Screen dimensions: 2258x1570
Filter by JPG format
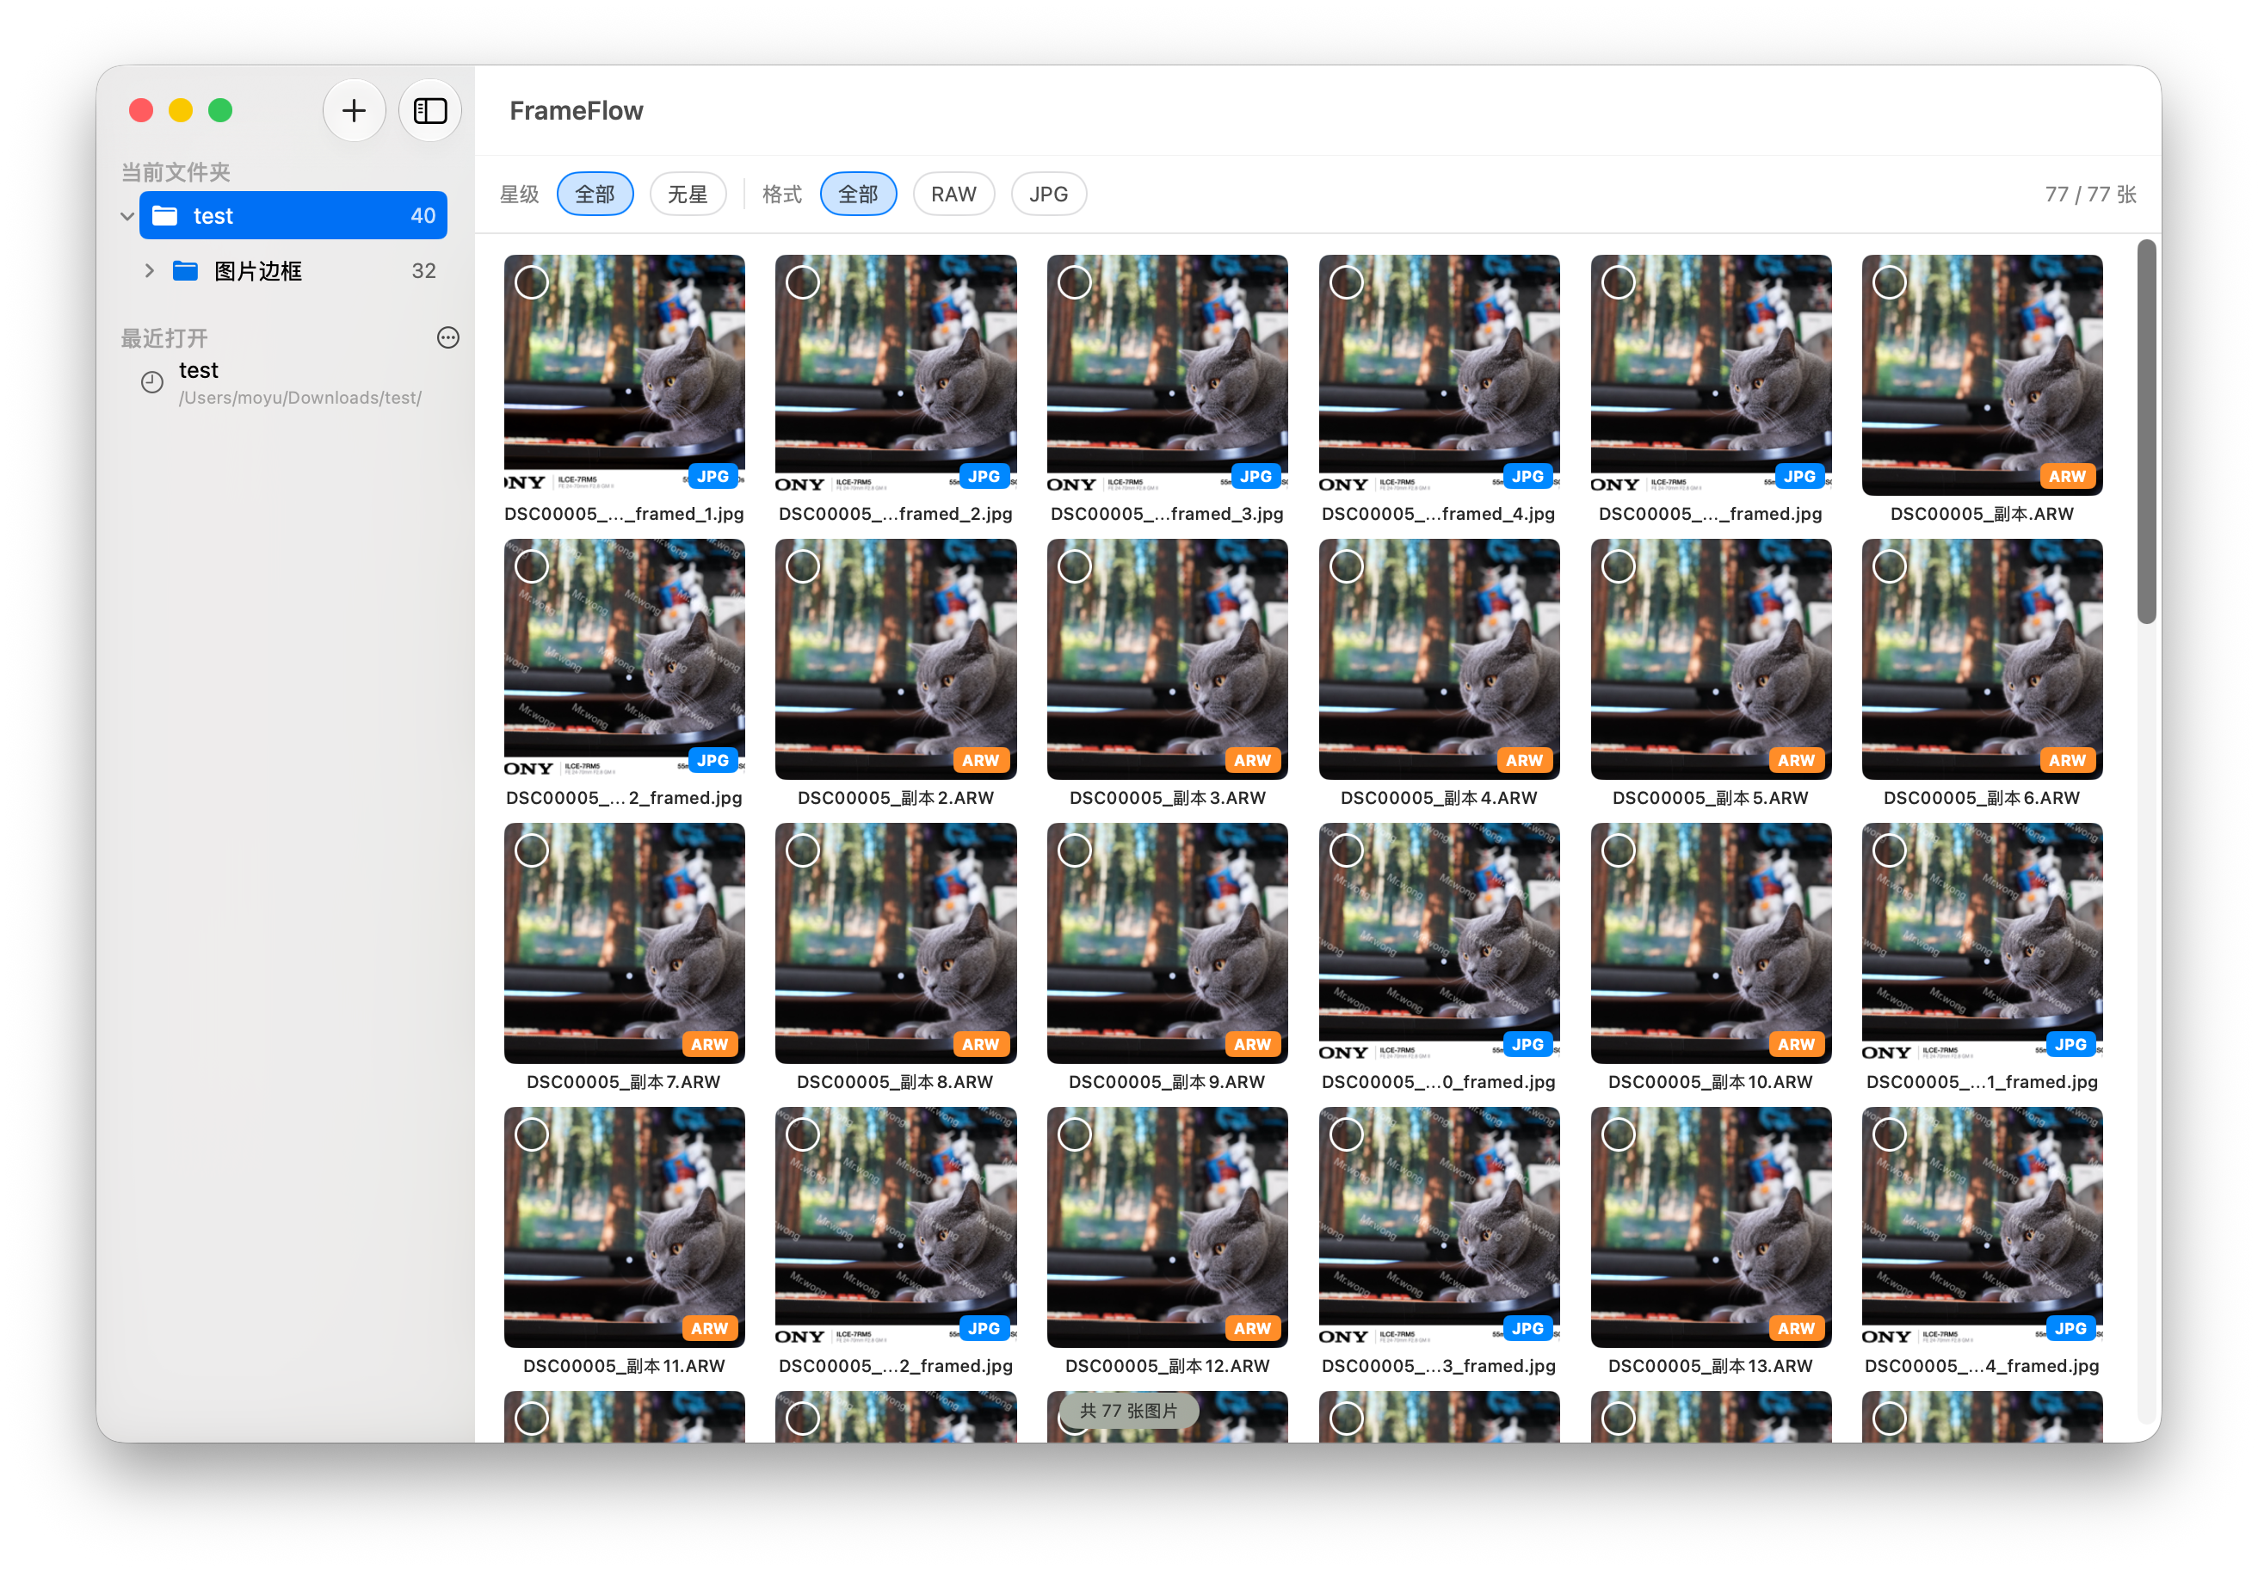1048,194
